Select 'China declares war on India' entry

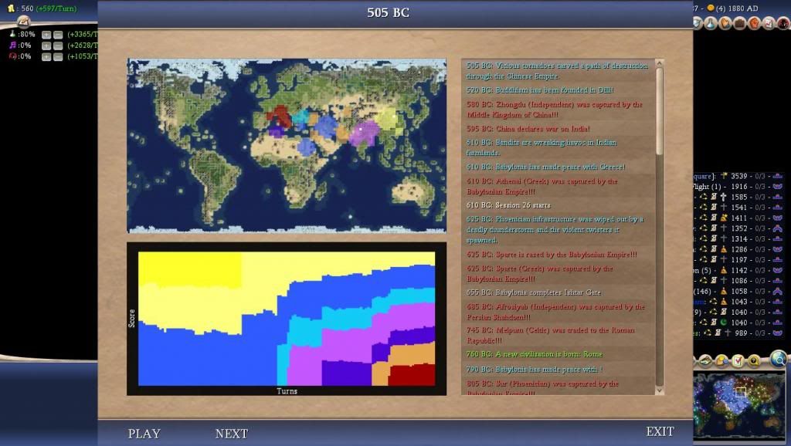[558, 129]
